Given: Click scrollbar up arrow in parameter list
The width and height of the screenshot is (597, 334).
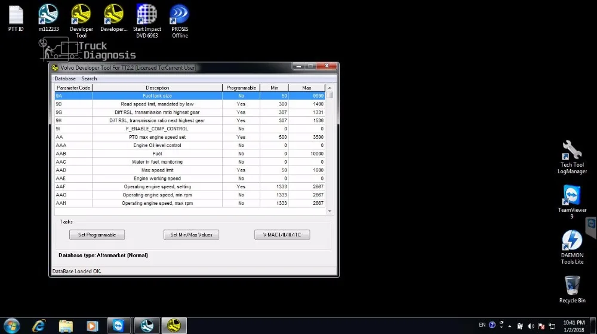Looking at the screenshot, I should pos(330,88).
